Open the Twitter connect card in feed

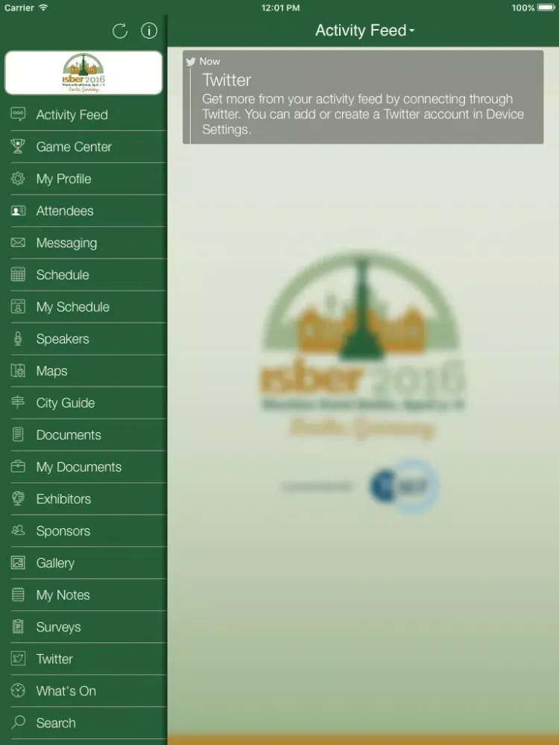point(363,97)
